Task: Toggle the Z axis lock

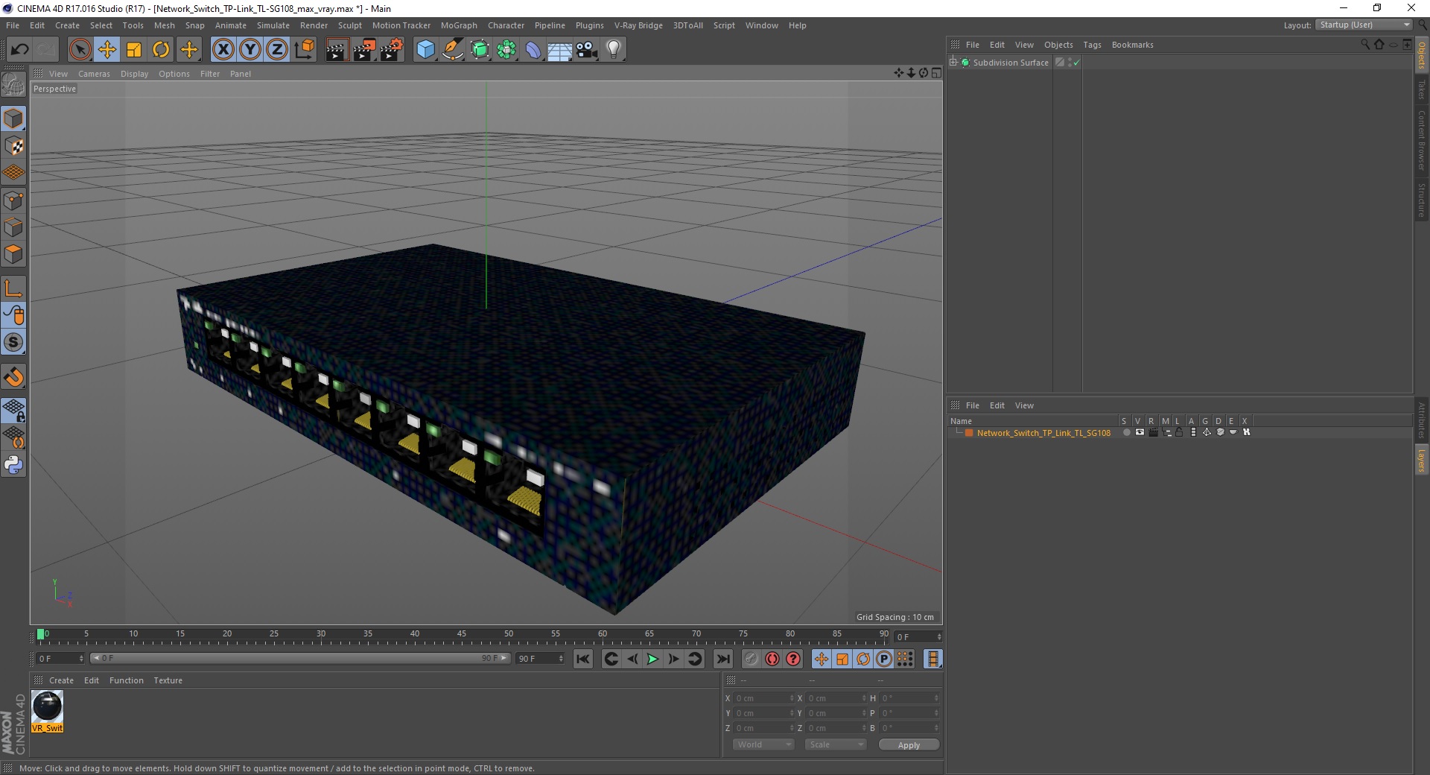Action: (x=276, y=50)
